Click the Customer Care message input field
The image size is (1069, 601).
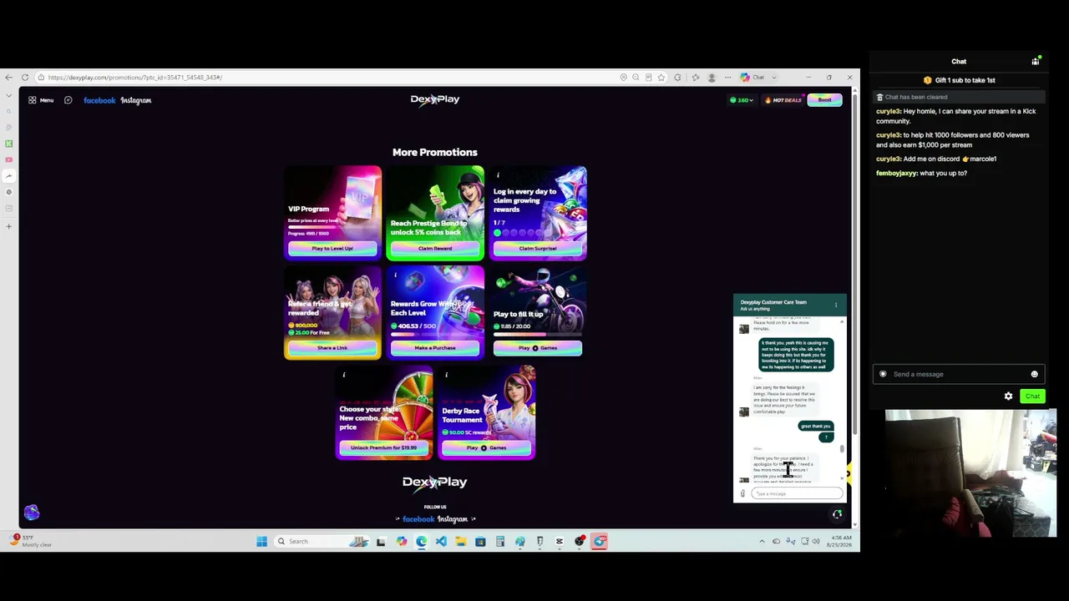[x=796, y=494]
